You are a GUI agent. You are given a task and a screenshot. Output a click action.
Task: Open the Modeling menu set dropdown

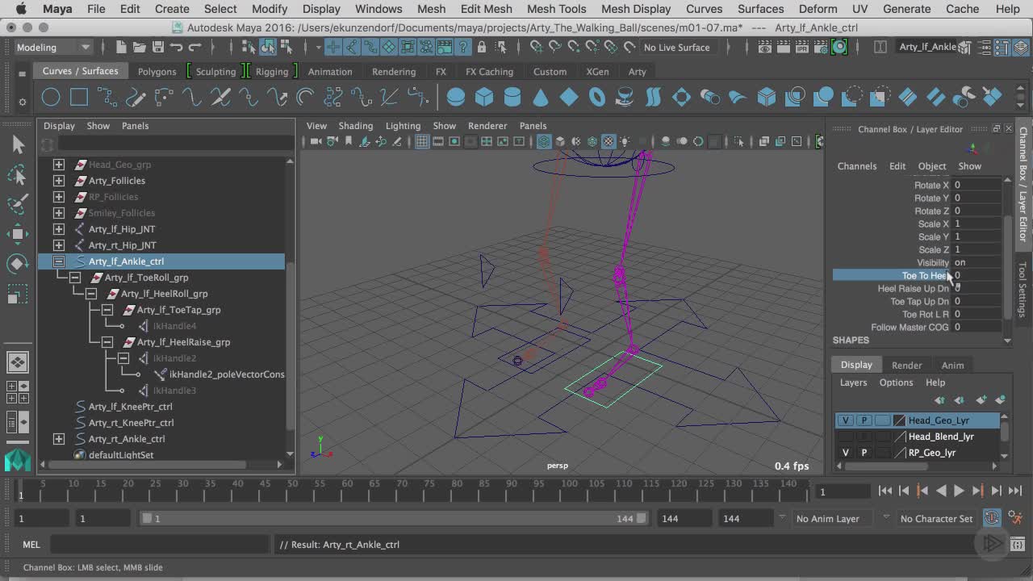pos(53,47)
